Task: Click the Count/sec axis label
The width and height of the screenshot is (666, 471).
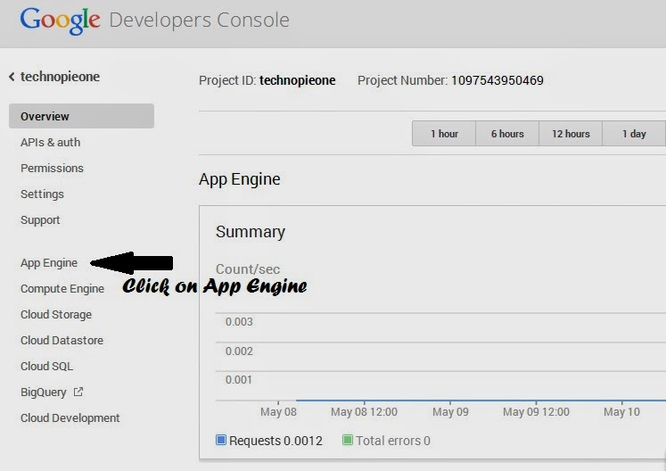Action: coord(248,269)
